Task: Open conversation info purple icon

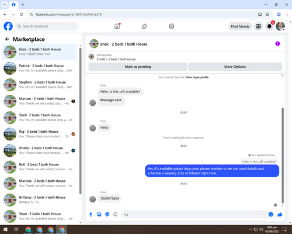Action: tap(277, 44)
